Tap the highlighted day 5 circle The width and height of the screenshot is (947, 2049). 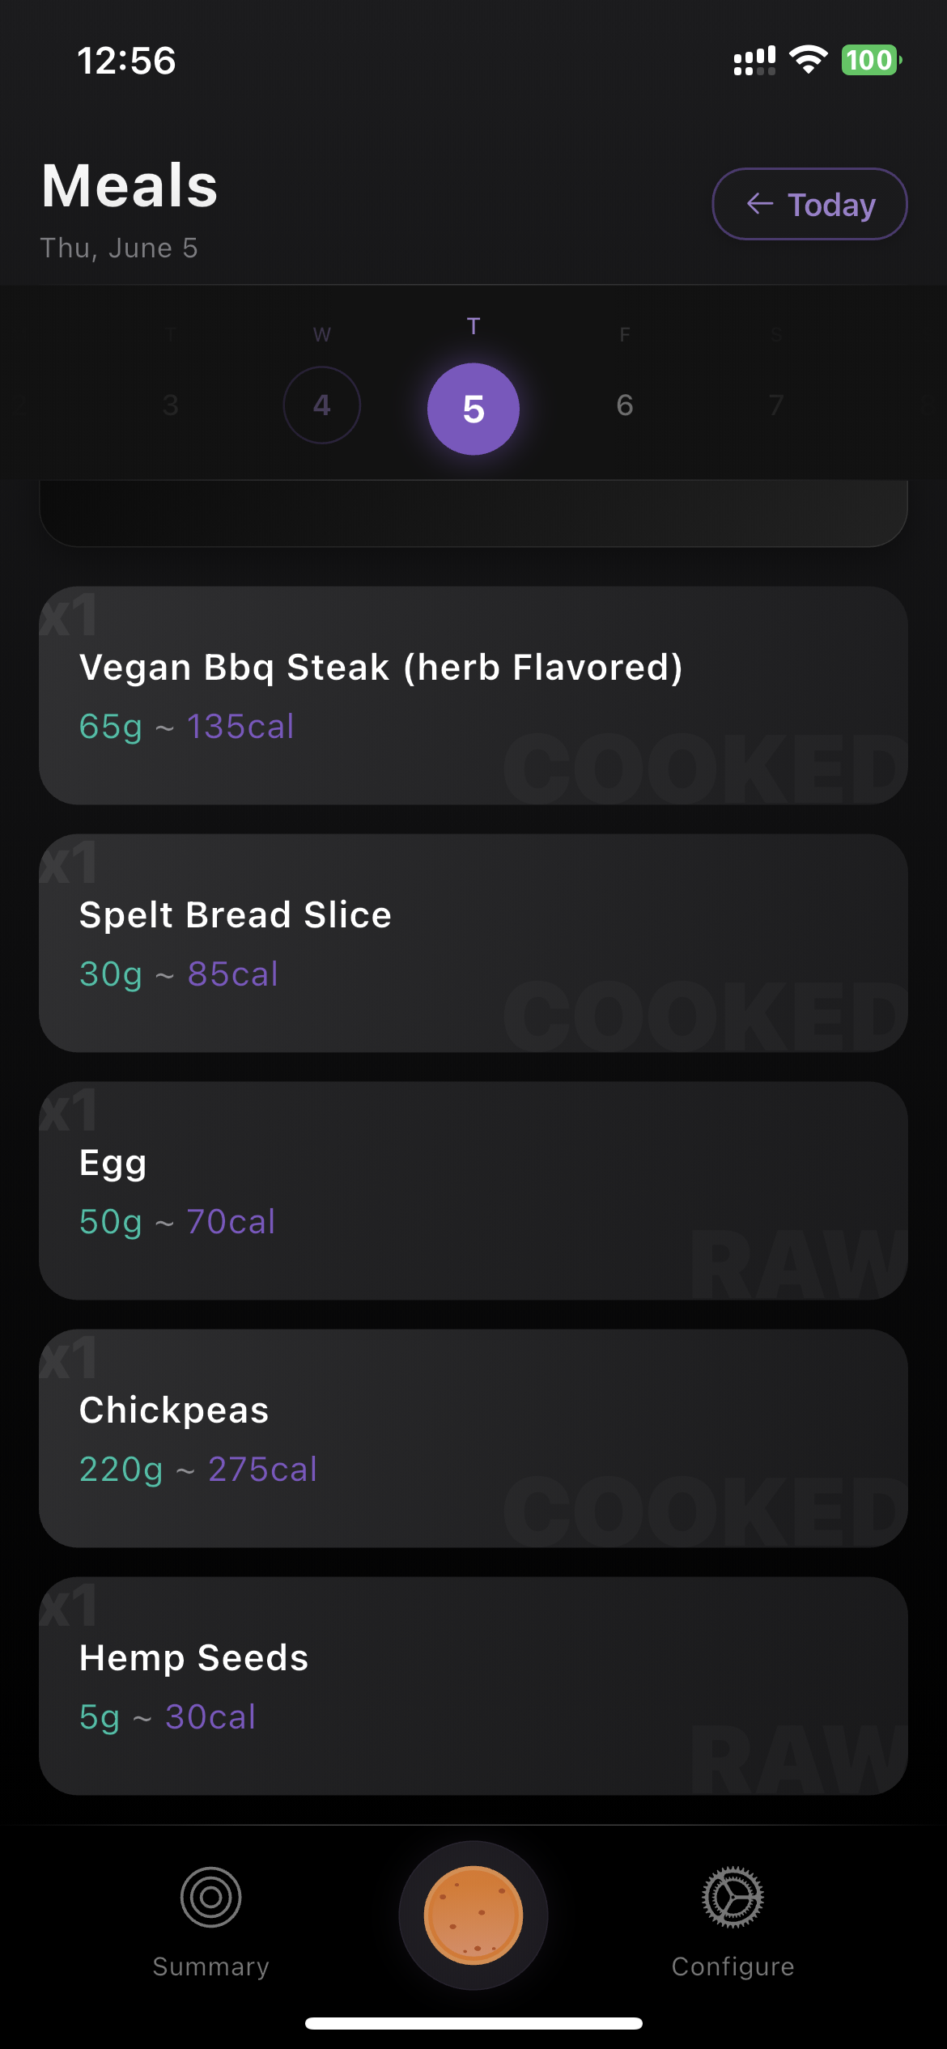point(473,409)
